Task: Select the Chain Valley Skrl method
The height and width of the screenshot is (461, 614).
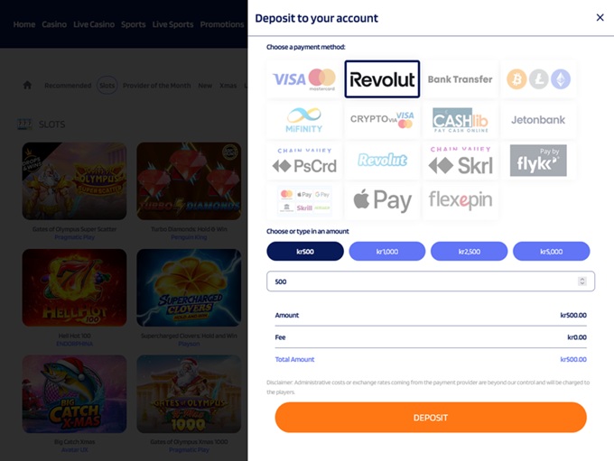Action: pyautogui.click(x=460, y=161)
